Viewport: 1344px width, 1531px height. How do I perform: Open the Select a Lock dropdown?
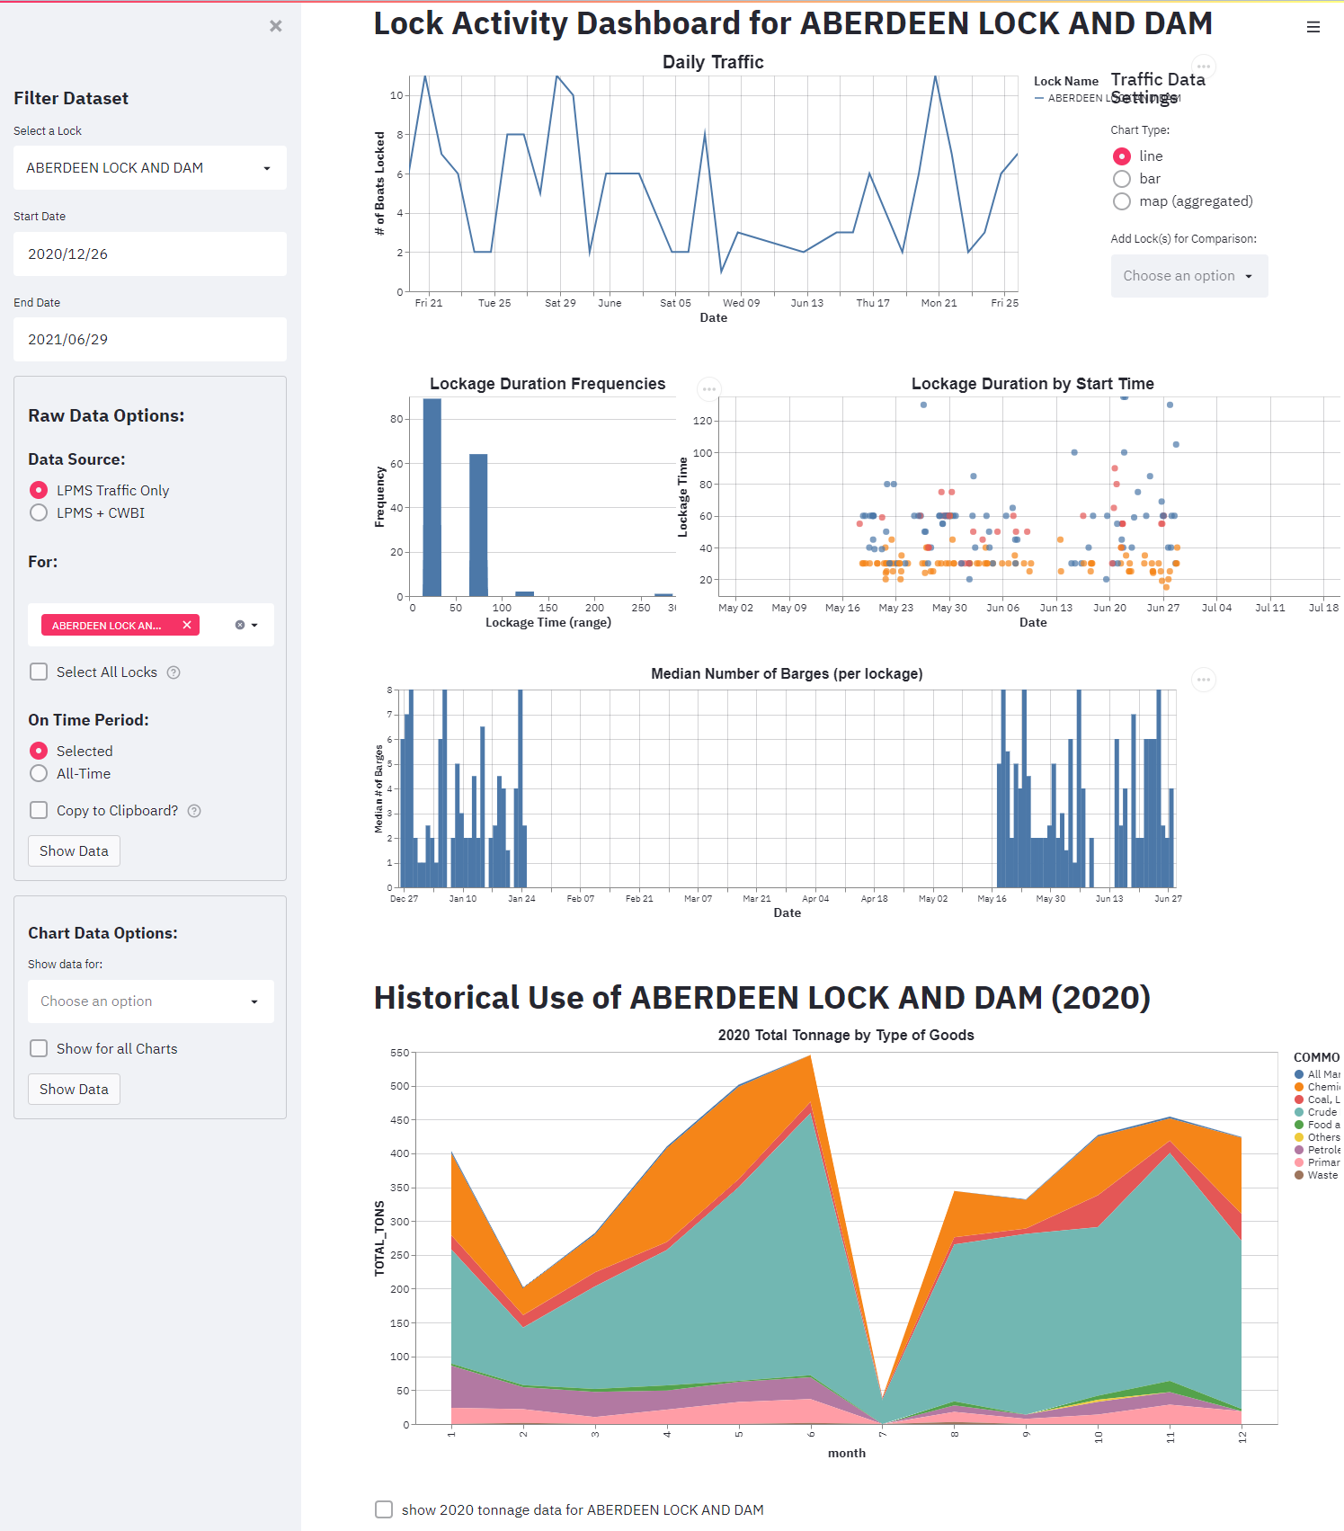(x=150, y=168)
